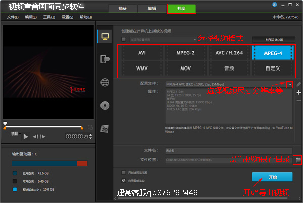Click the preview scrubber handle

coord(5,123)
